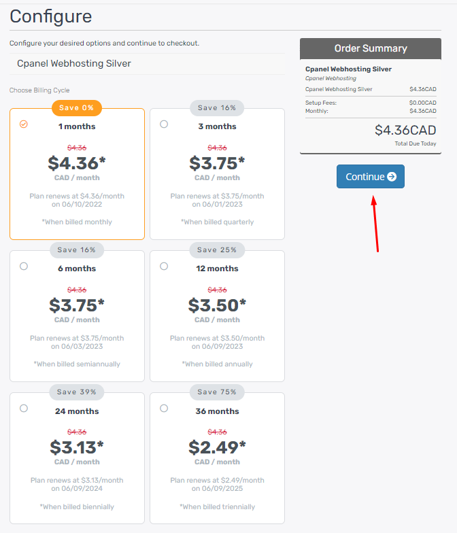Click the $2.49* triennial price
The image size is (457, 533).
pos(217,447)
